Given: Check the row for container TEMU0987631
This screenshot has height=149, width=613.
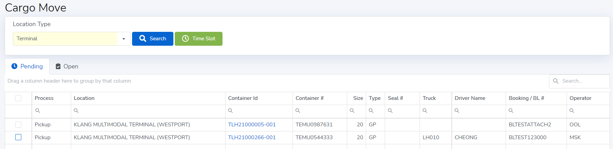Looking at the screenshot, I should [18, 125].
